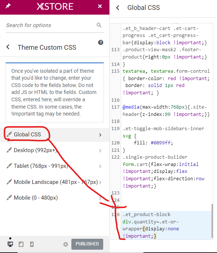Open publish settings gear icon

click(x=66, y=244)
